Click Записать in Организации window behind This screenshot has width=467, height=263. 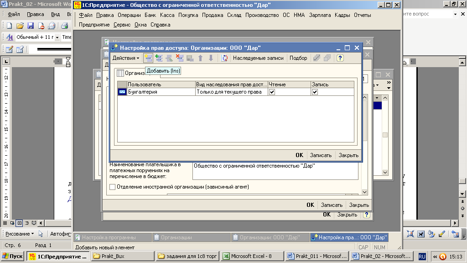332,205
